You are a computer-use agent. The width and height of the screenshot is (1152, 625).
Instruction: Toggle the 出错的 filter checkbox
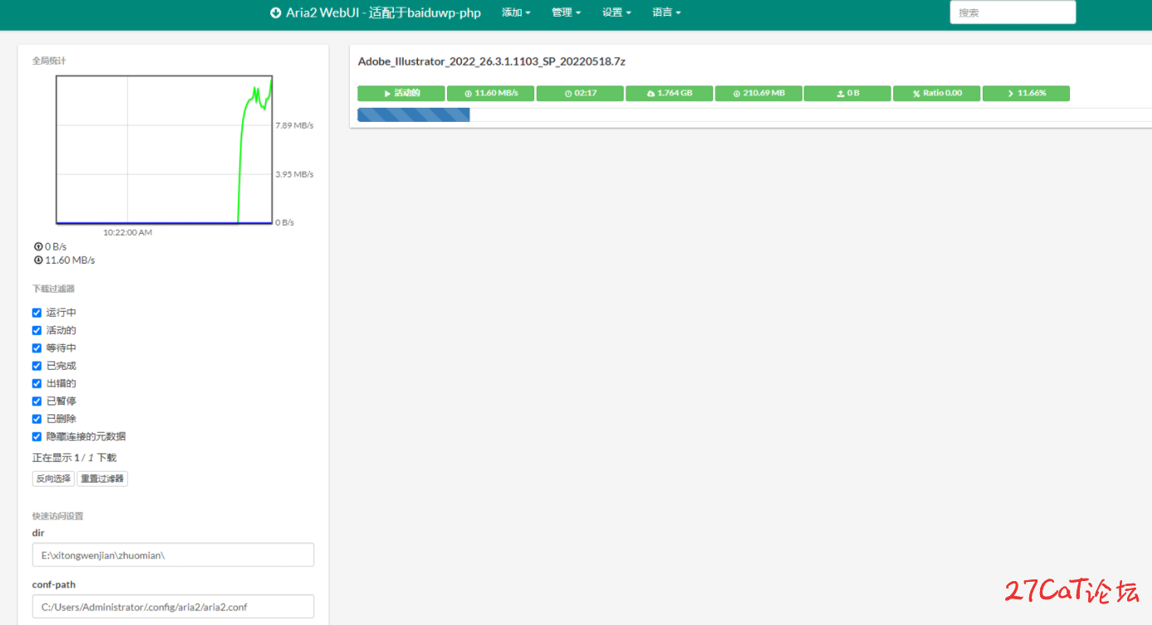click(36, 383)
